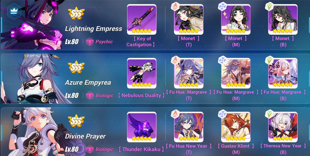Click the Biologic type icon beside Azure Empyrea

[90, 95]
